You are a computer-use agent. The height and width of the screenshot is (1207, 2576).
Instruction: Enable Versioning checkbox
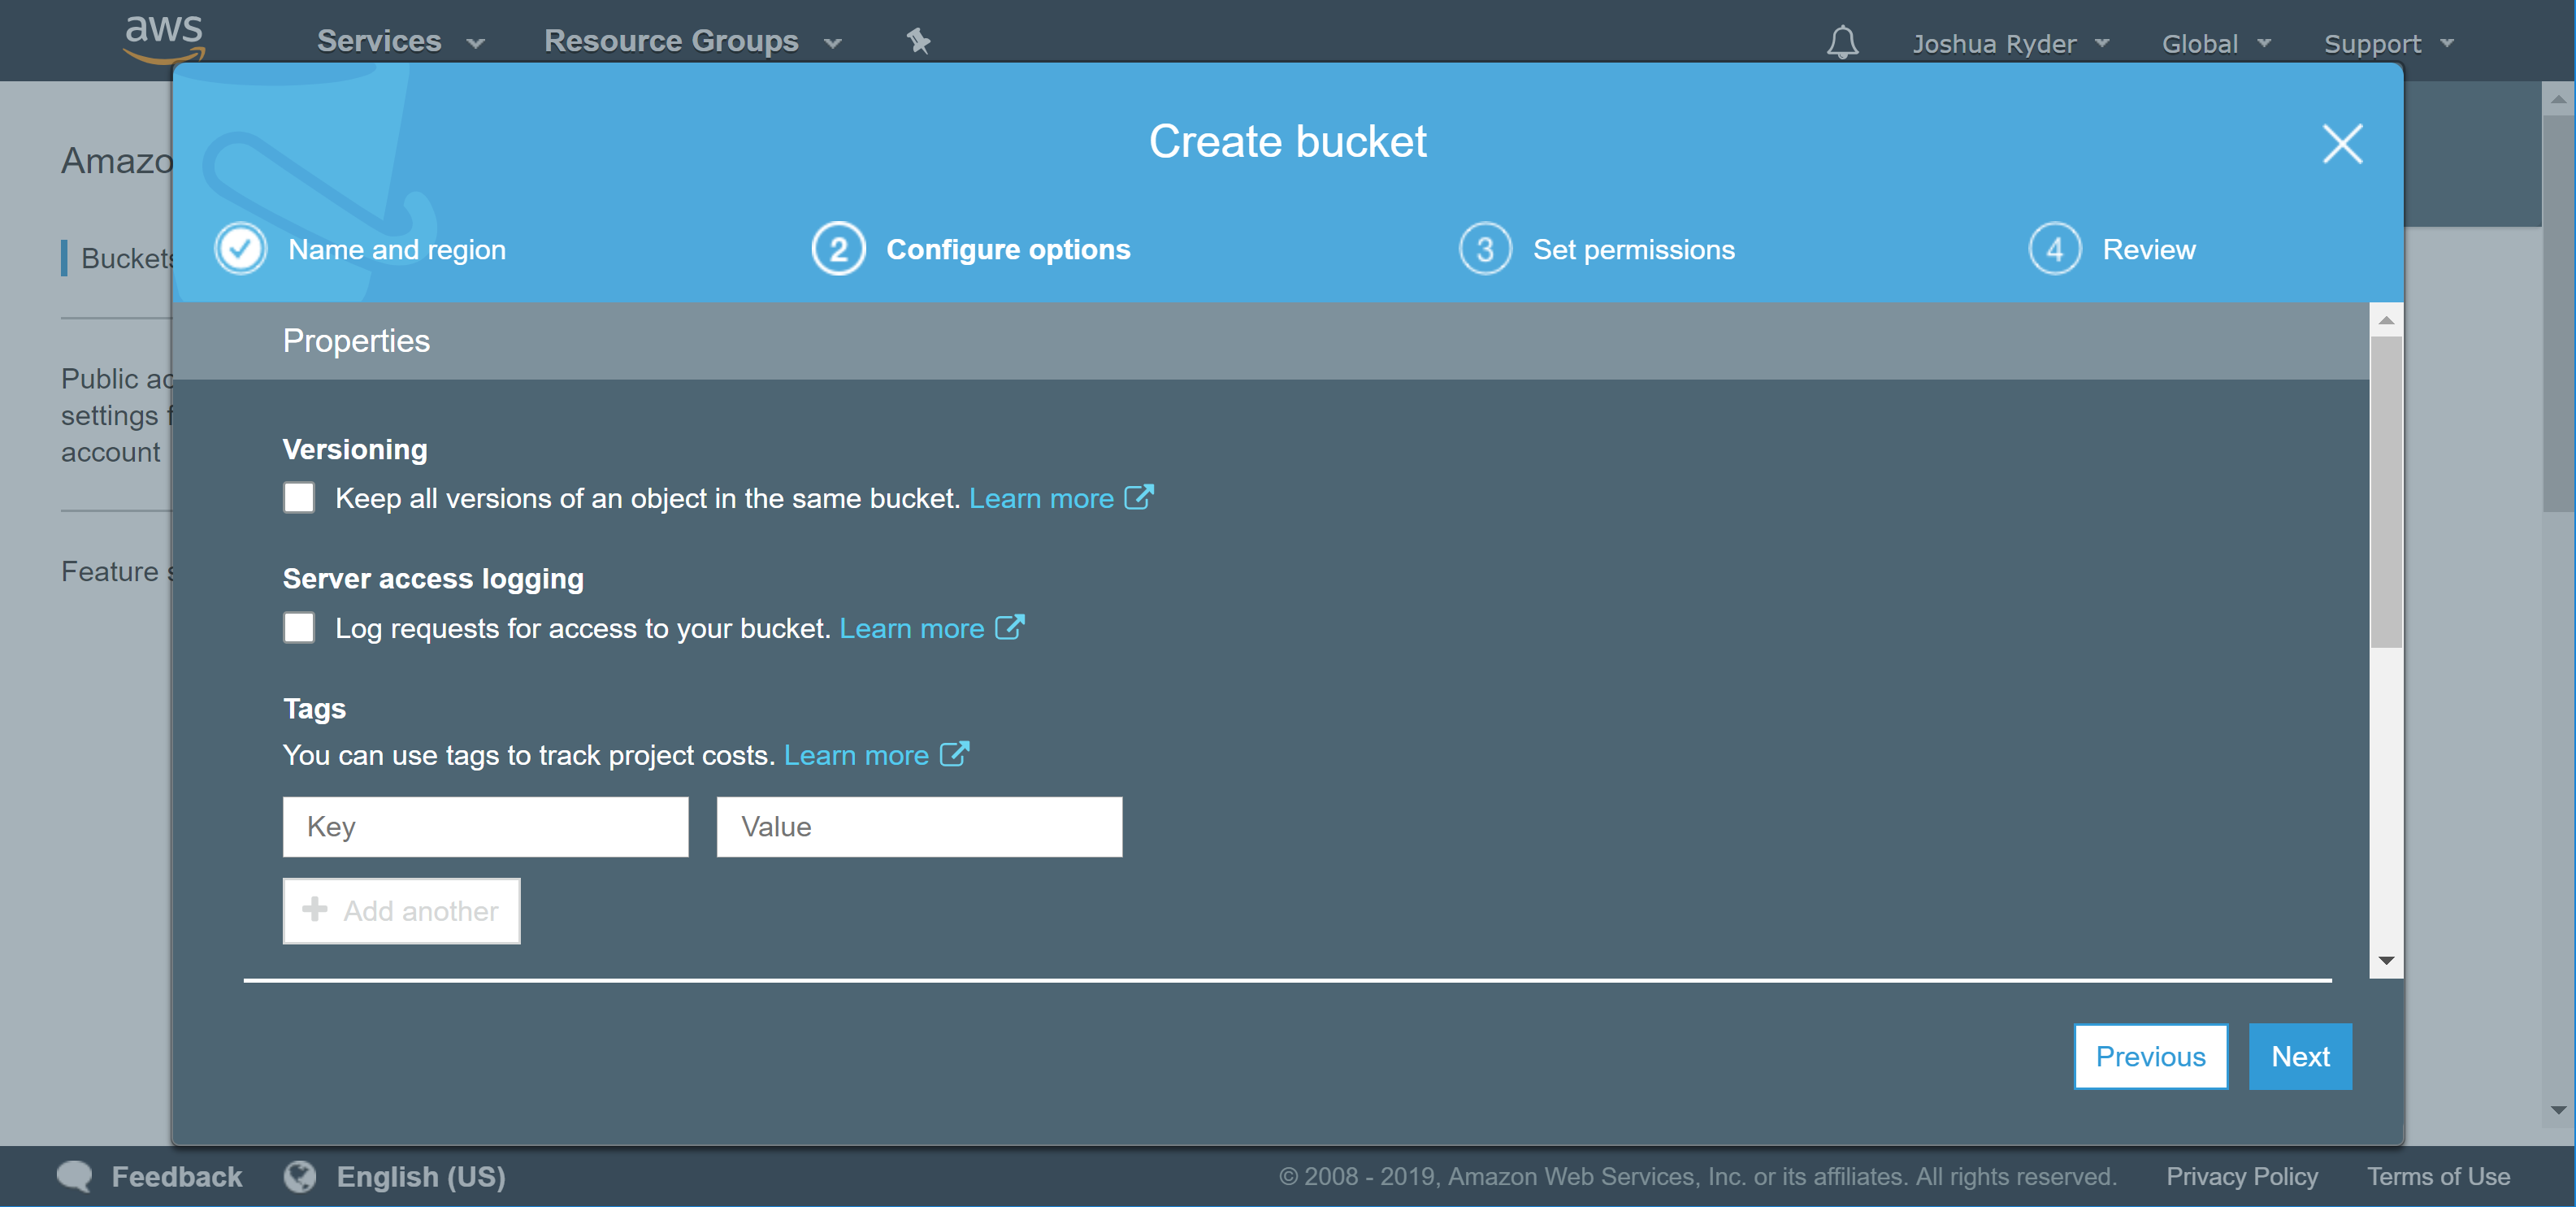point(298,497)
